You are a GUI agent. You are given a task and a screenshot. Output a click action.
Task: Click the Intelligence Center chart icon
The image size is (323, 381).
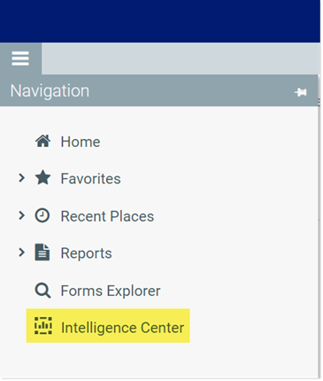[x=43, y=326]
